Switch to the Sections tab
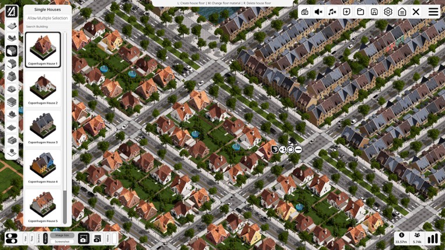The height and width of the screenshot is (250, 445). (39, 238)
